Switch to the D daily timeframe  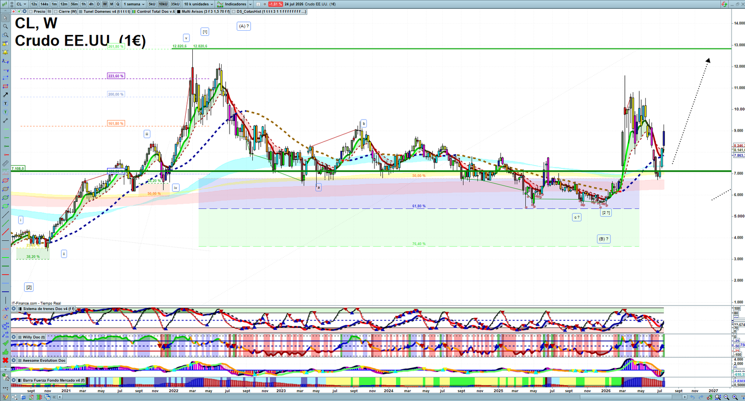pyautogui.click(x=98, y=4)
